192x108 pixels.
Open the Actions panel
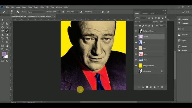pos(182,50)
